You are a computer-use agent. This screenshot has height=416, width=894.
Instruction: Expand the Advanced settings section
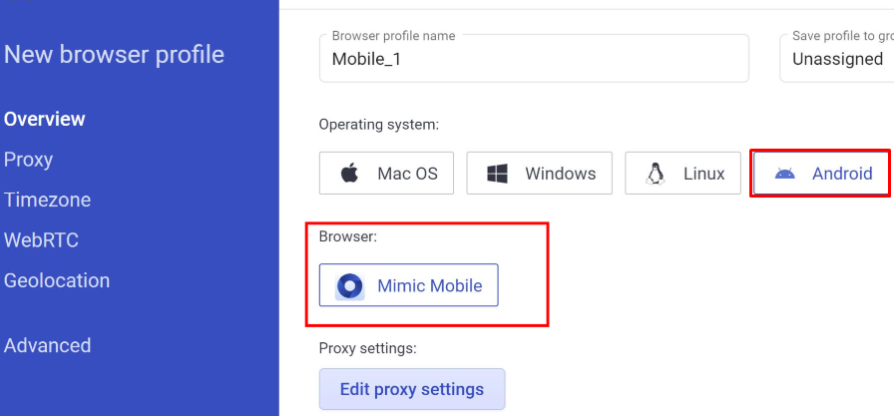(x=47, y=345)
